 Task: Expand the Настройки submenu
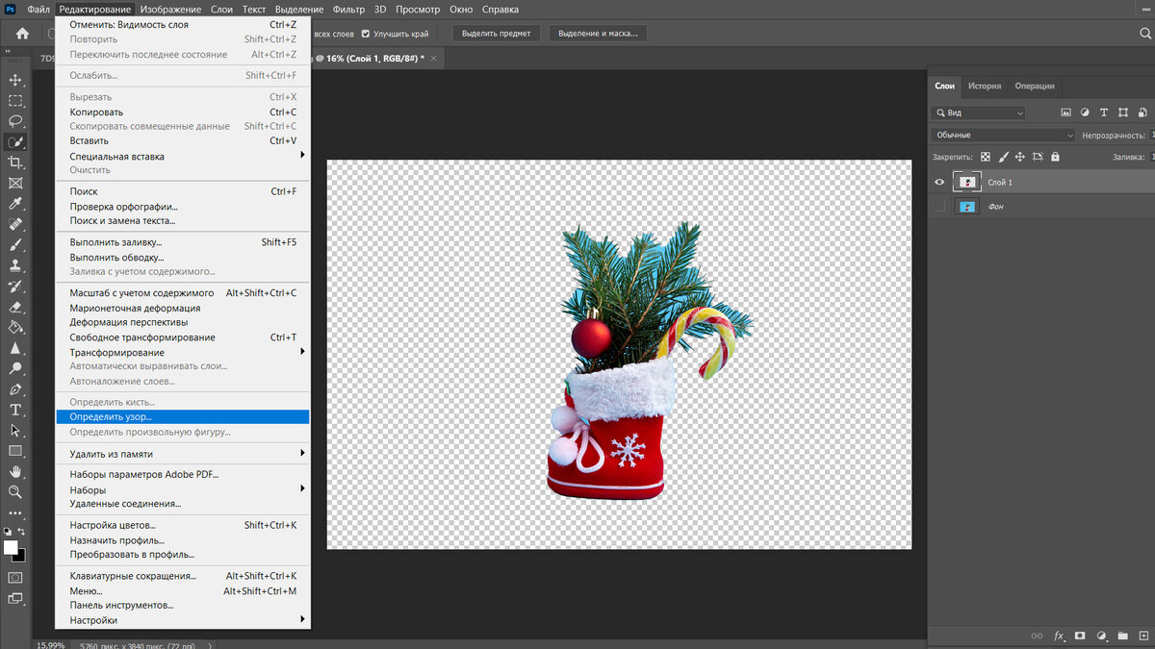(183, 620)
